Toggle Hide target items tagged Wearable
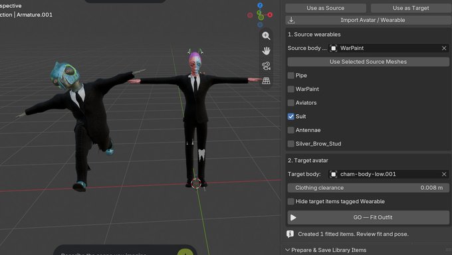This screenshot has width=452, height=255. pos(291,201)
